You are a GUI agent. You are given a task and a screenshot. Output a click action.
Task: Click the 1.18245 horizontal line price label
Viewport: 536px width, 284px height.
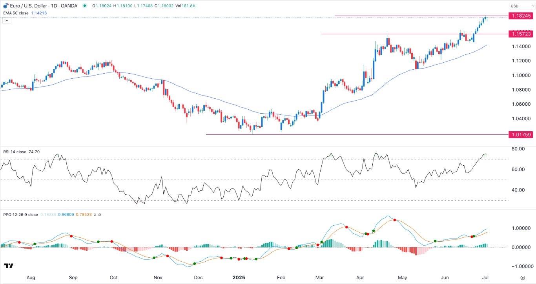point(520,16)
